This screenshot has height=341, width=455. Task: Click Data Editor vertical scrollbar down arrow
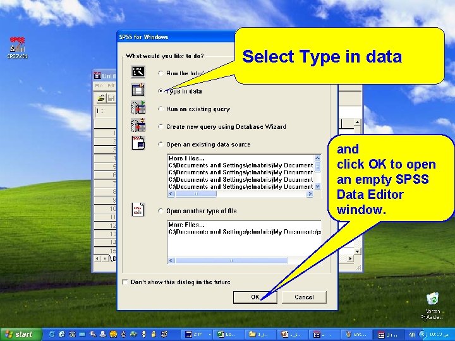click(357, 251)
